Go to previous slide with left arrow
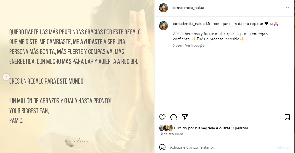This screenshot has width=295, height=153. [6, 77]
